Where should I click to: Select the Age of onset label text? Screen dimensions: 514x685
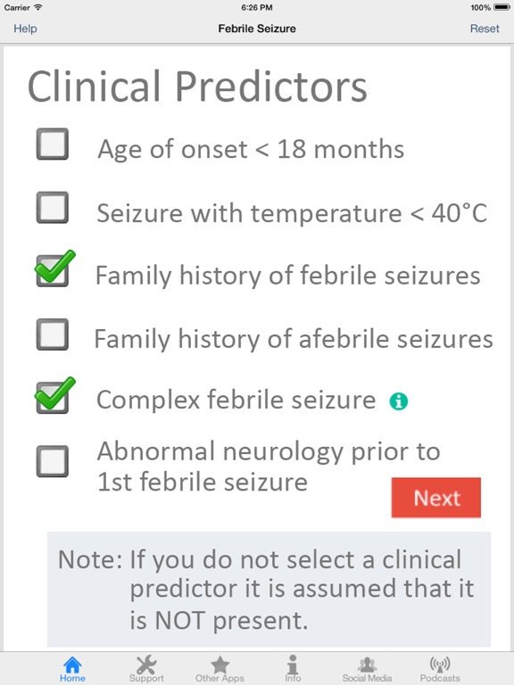click(x=251, y=150)
